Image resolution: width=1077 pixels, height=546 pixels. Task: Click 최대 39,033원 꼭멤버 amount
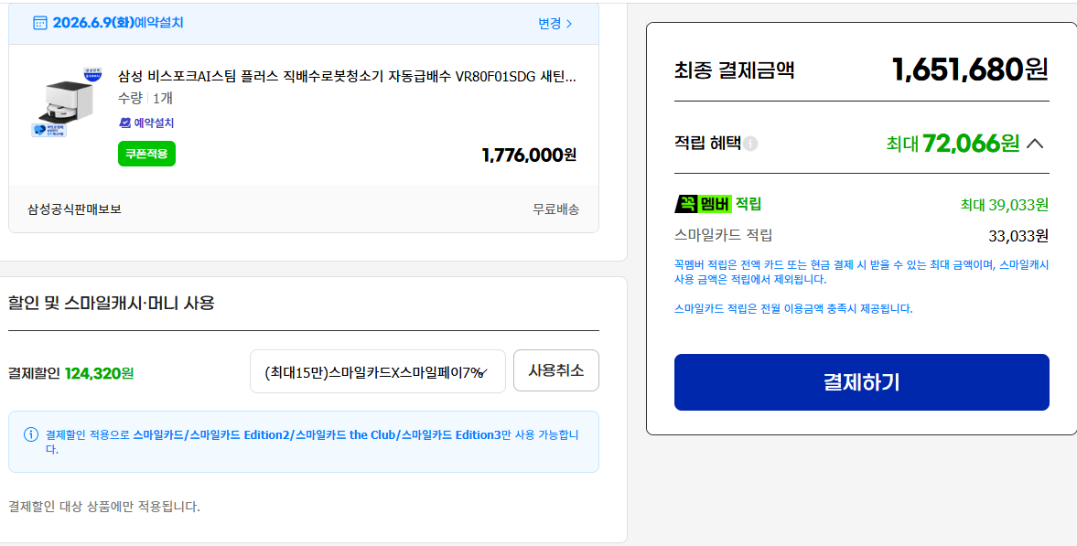(1004, 205)
